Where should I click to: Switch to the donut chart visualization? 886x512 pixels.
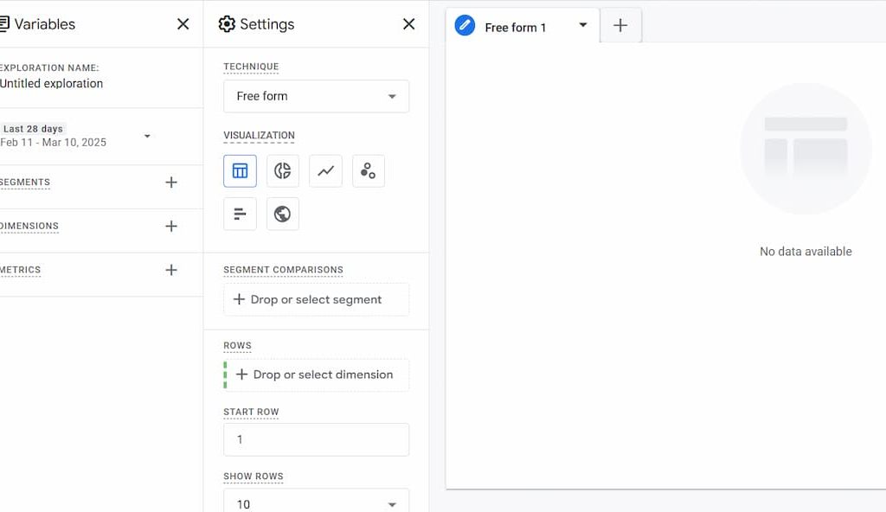[x=282, y=170]
